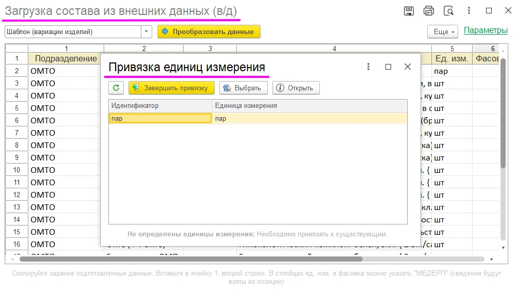Viewport: 516px width, 290px height.
Task: Open the dialog's three-dot options menu
Action: [x=368, y=67]
